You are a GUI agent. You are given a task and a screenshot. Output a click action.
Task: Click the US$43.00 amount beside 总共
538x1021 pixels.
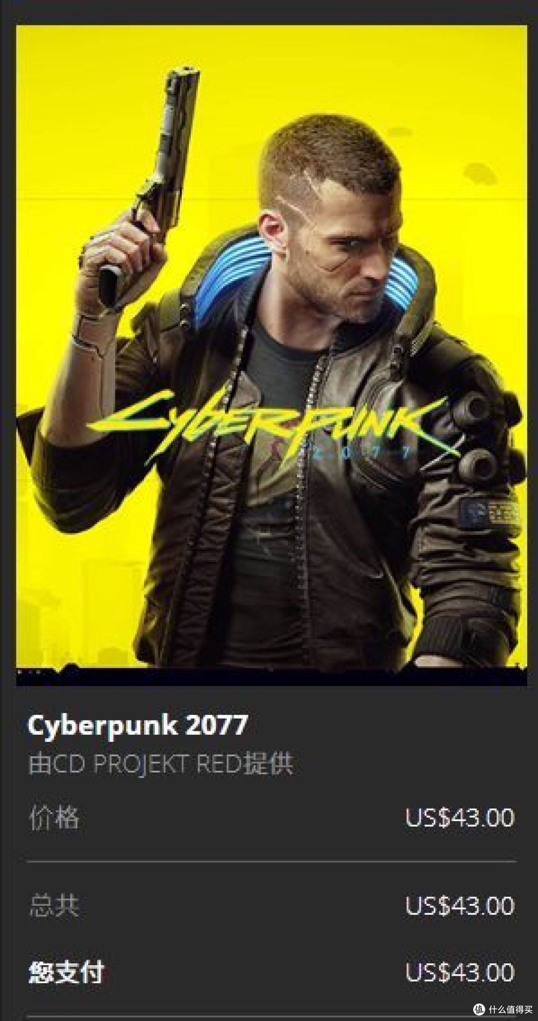(x=459, y=906)
